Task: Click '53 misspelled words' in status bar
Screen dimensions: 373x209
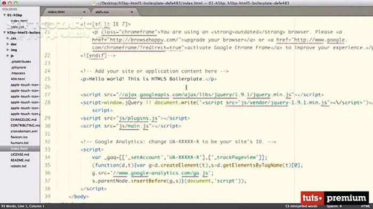Action: pos(301,206)
